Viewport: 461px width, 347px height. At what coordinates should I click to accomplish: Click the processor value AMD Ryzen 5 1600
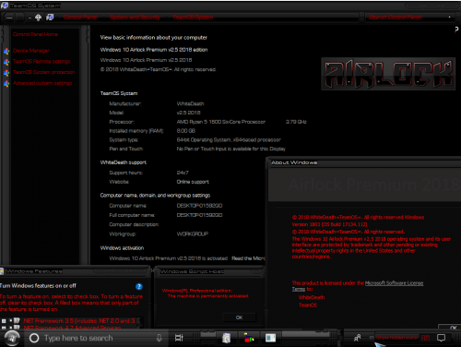pos(221,122)
